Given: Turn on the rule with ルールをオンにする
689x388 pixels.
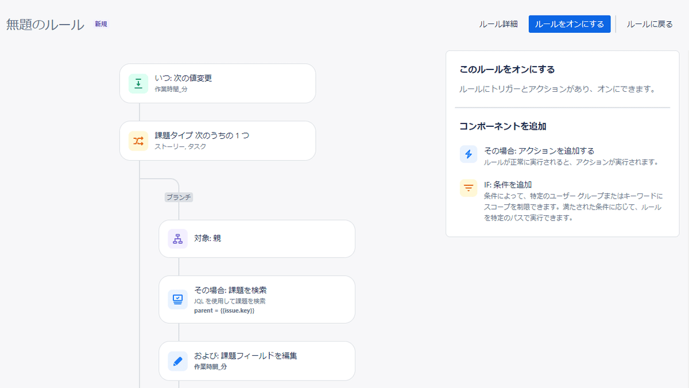Looking at the screenshot, I should (569, 24).
